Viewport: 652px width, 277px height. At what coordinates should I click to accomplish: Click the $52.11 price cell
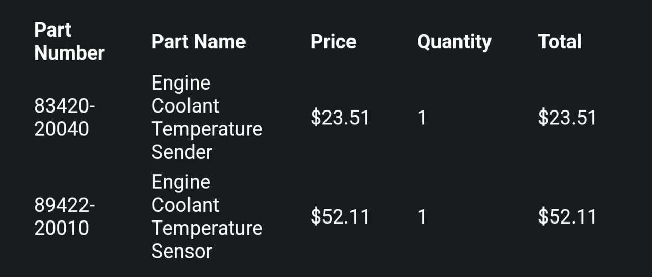click(x=340, y=216)
